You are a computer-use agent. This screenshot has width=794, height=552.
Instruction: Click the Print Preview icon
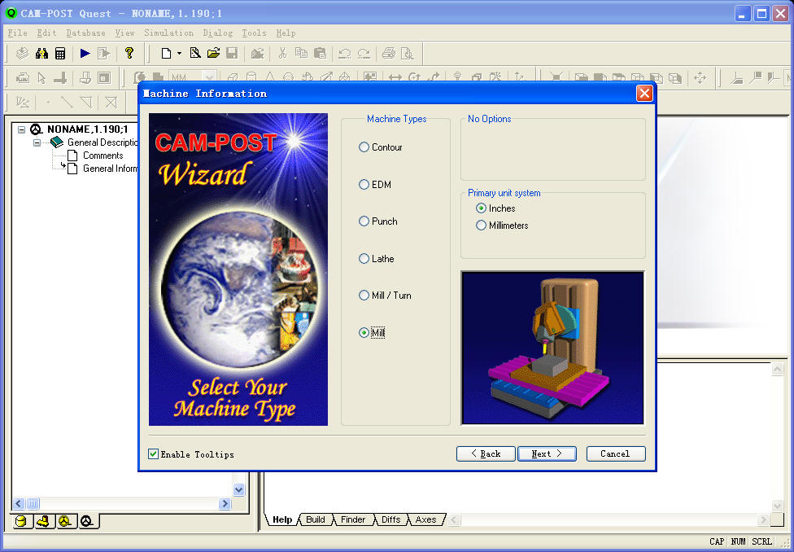(407, 53)
